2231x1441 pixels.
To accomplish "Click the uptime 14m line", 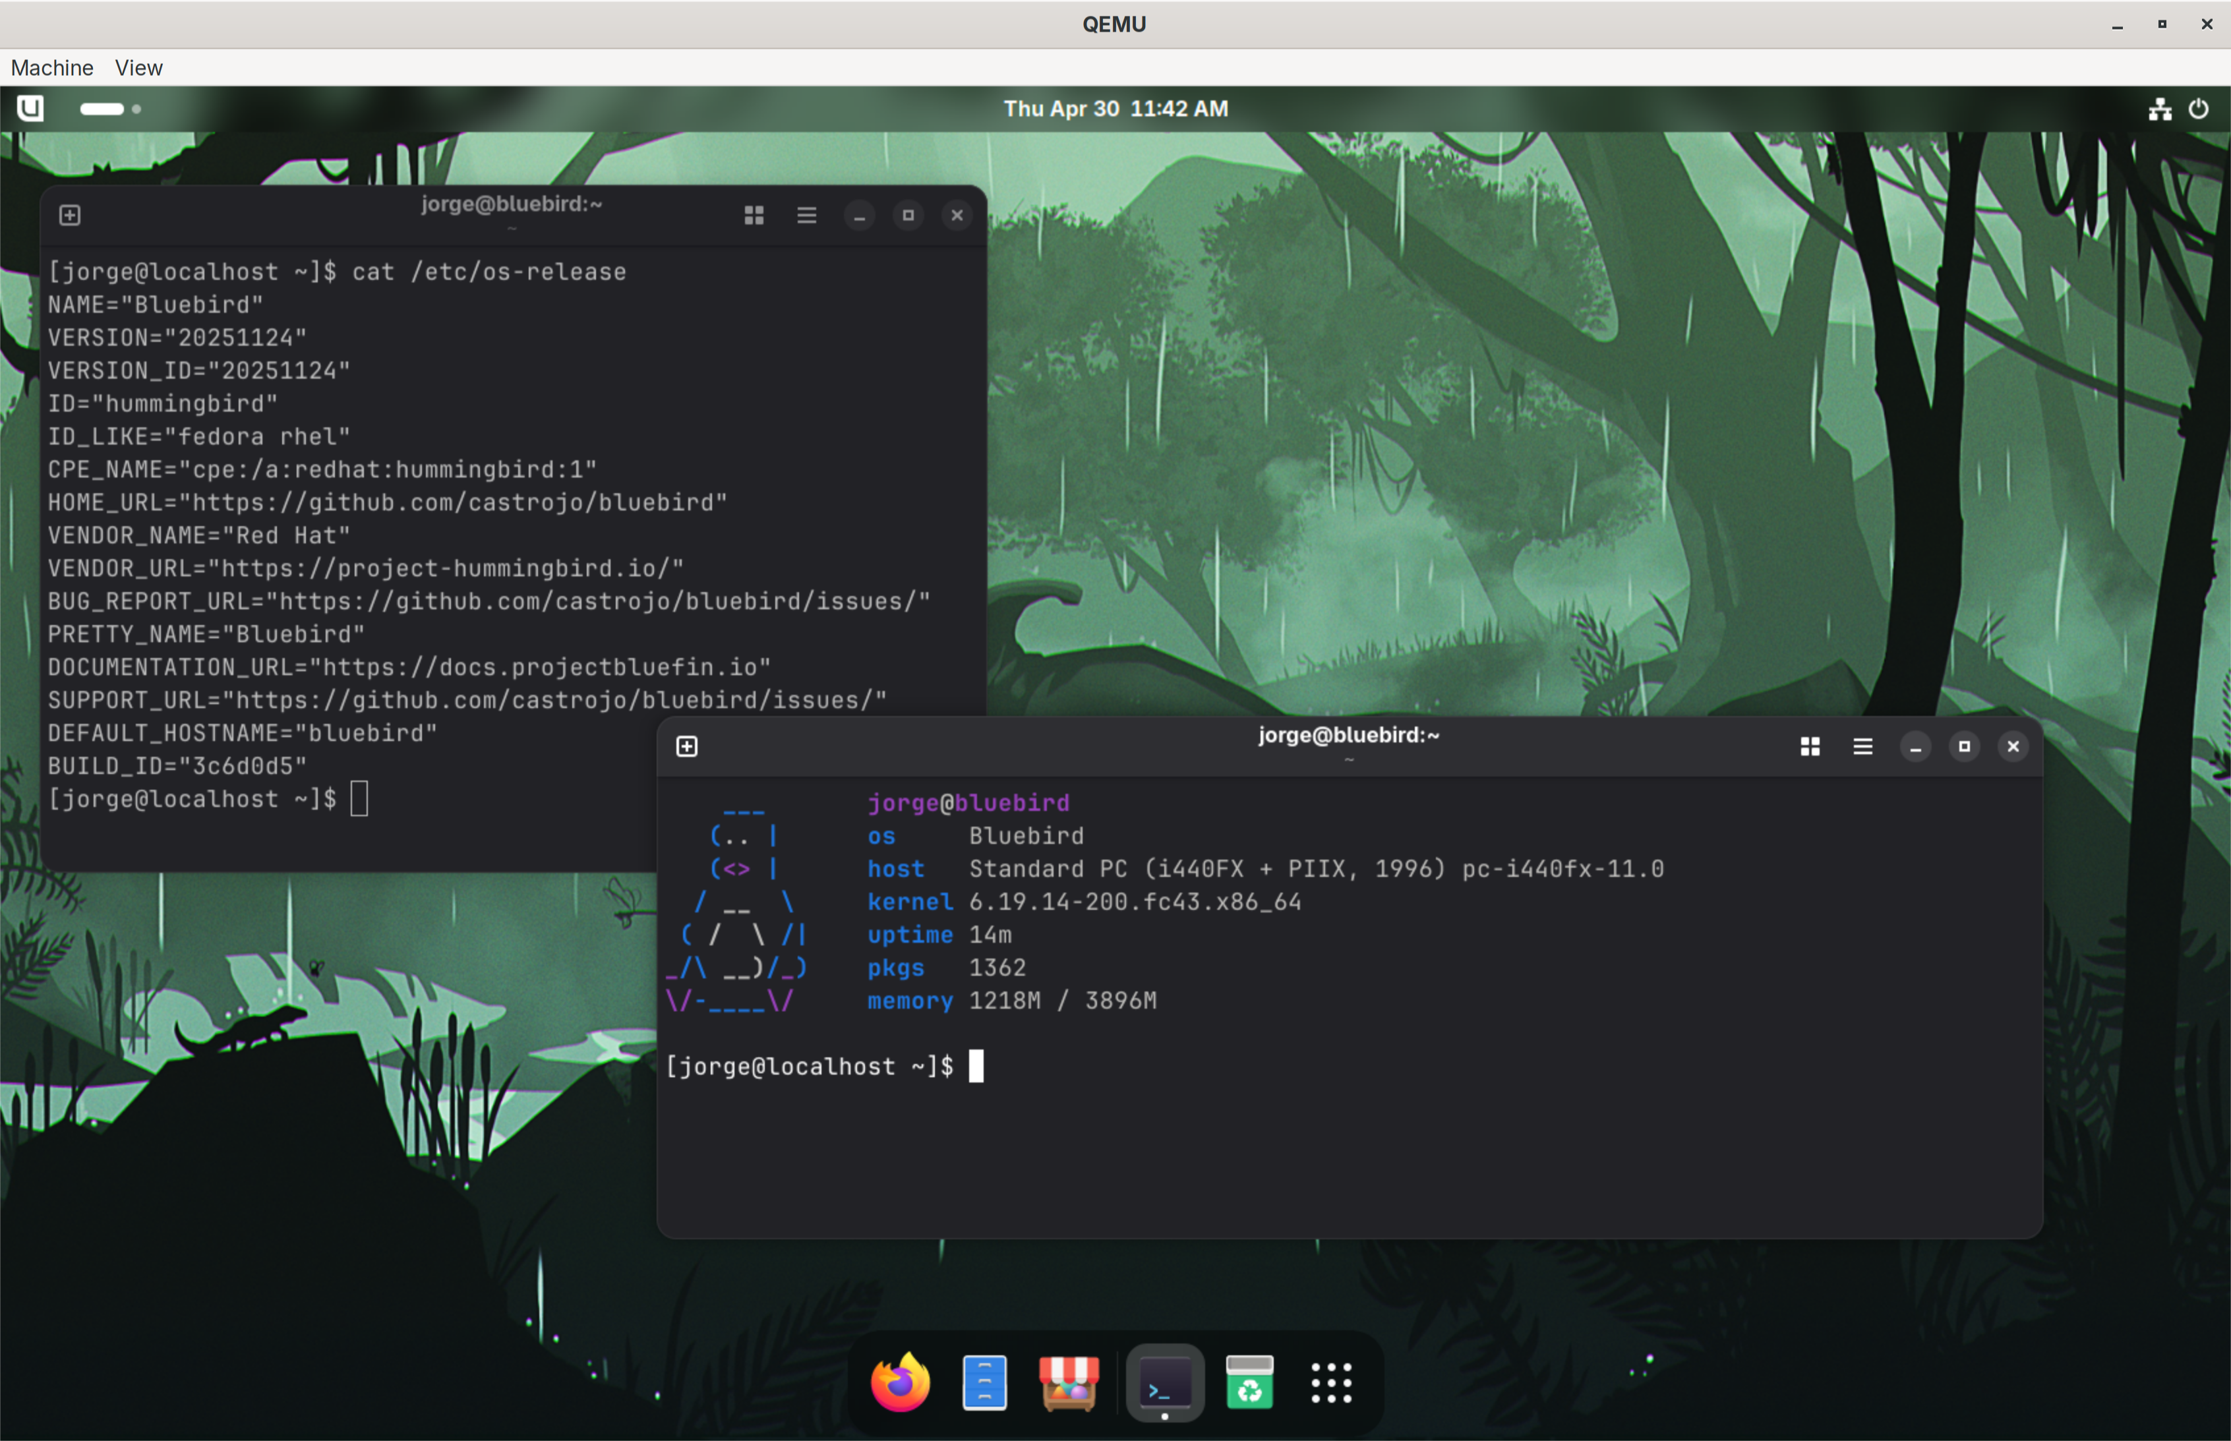I will pyautogui.click(x=939, y=935).
